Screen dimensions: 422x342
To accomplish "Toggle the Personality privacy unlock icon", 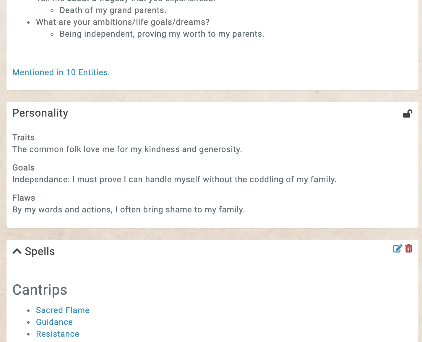I will 408,114.
